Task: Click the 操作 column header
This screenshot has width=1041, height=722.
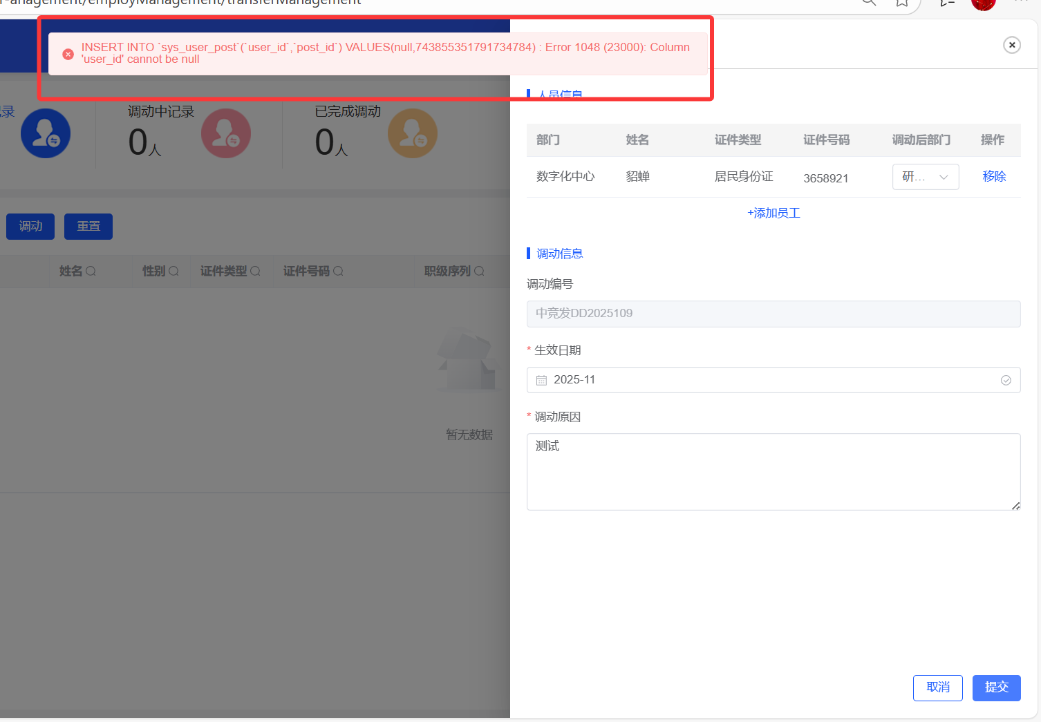Action: coord(993,140)
